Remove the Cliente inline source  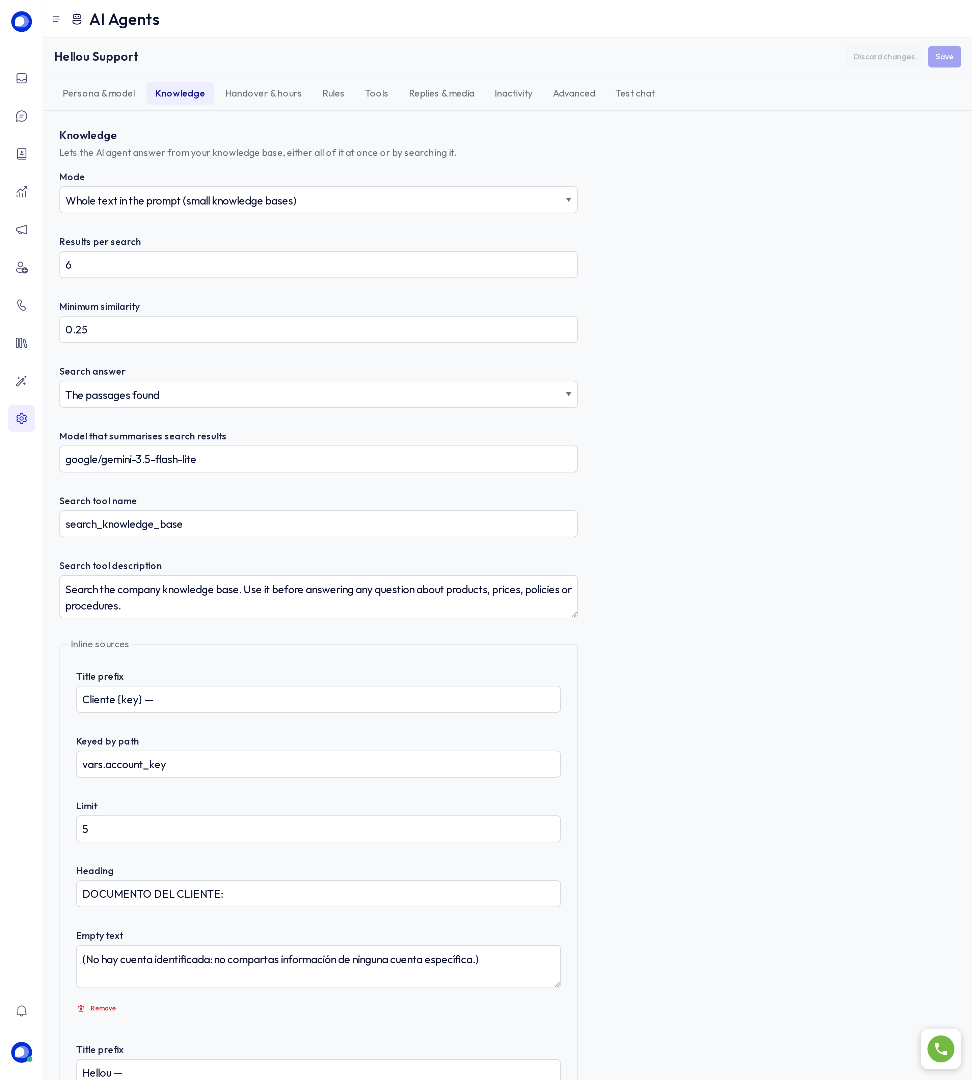(97, 1008)
